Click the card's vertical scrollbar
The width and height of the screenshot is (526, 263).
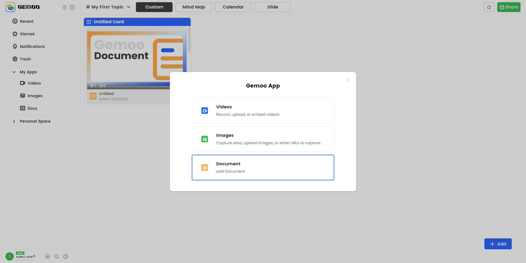(189, 40)
